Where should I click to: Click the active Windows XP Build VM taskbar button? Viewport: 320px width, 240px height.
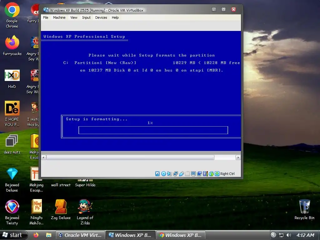131,235
